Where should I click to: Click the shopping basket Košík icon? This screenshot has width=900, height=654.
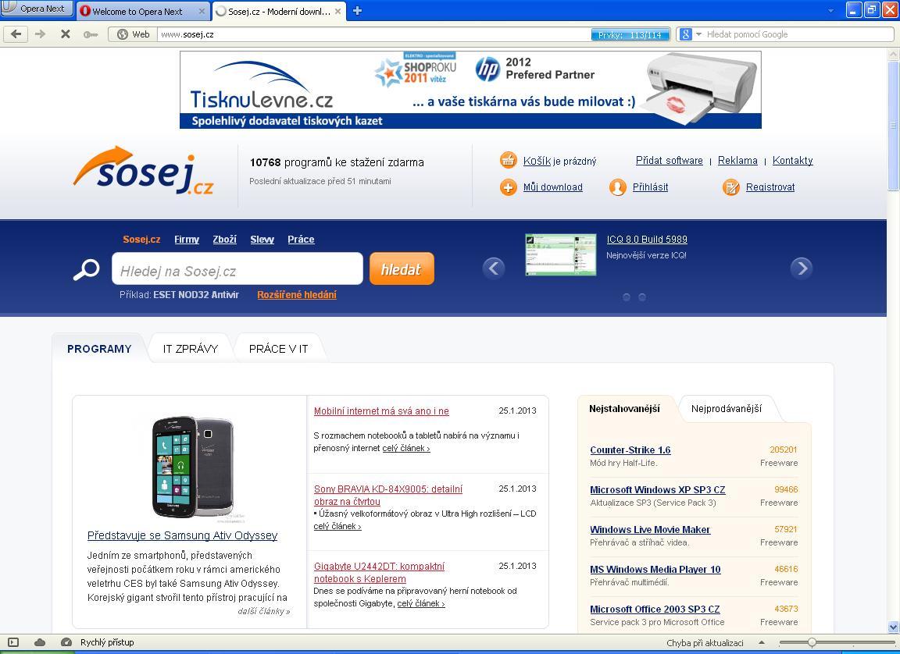pyautogui.click(x=508, y=161)
